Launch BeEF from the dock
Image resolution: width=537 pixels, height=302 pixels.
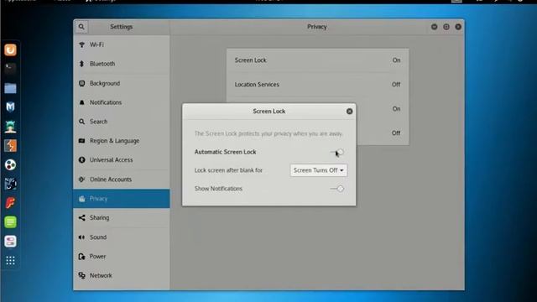click(10, 184)
